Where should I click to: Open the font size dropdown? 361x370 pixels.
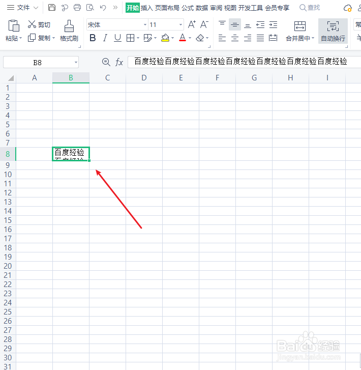coord(180,24)
